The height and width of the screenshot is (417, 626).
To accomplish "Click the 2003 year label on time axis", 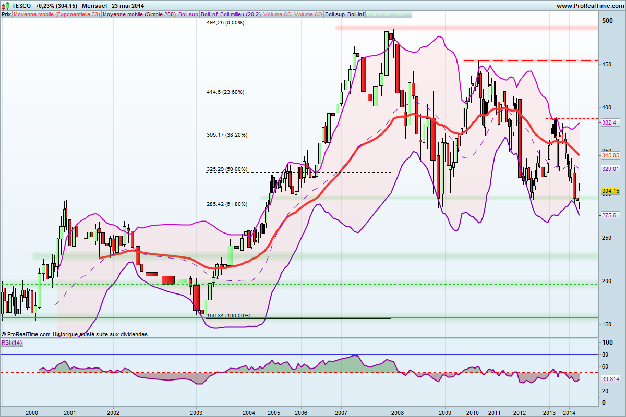I will [x=196, y=412].
